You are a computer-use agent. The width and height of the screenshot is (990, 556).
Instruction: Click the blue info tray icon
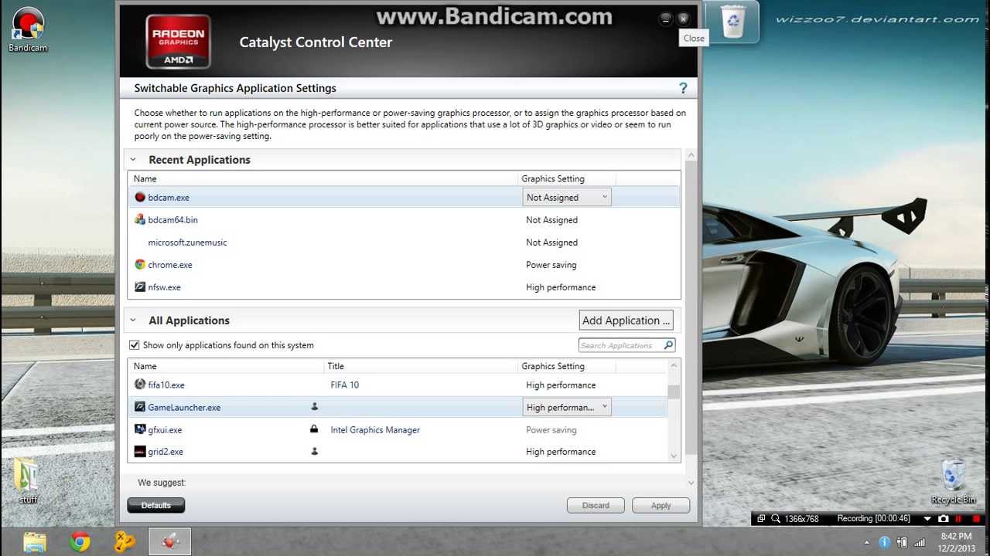tap(885, 542)
